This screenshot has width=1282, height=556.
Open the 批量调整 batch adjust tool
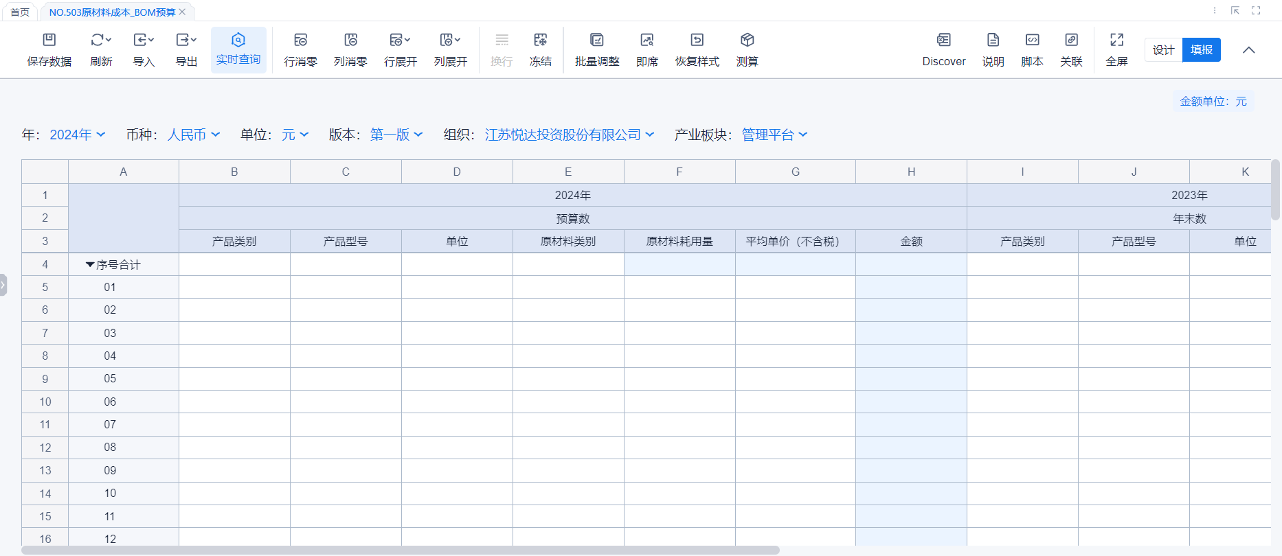[x=597, y=40]
